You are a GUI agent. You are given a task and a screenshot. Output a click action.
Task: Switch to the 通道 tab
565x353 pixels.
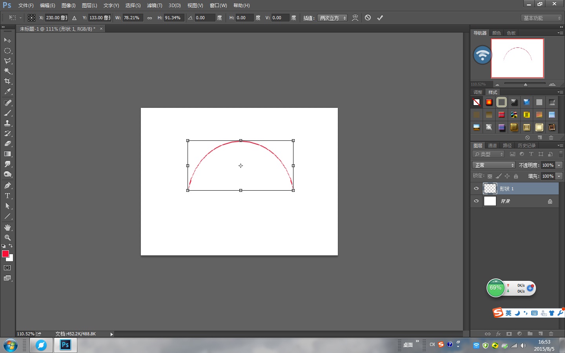click(492, 146)
